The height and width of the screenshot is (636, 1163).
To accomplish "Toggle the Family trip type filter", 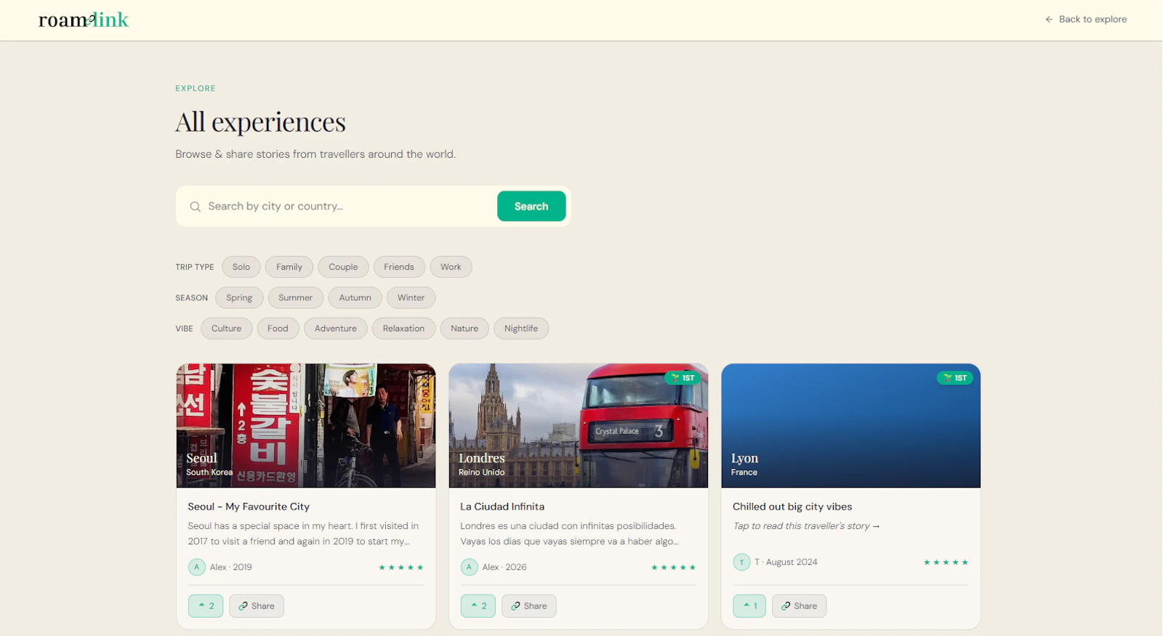I will tap(289, 267).
